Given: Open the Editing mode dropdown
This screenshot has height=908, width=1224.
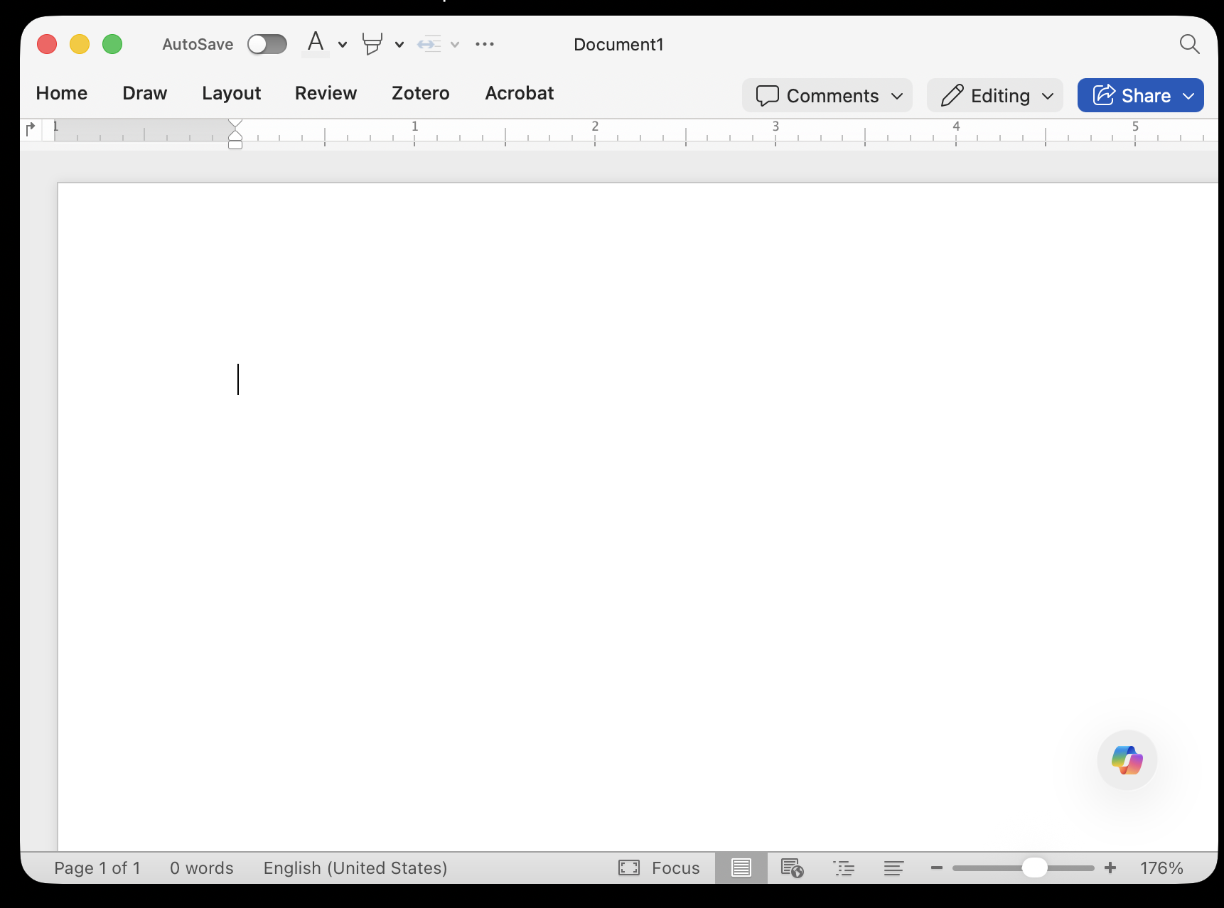Looking at the screenshot, I should click(x=994, y=95).
